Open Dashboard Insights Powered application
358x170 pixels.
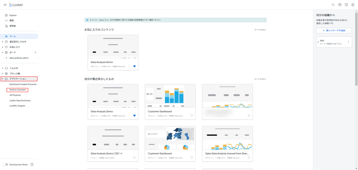[24, 84]
